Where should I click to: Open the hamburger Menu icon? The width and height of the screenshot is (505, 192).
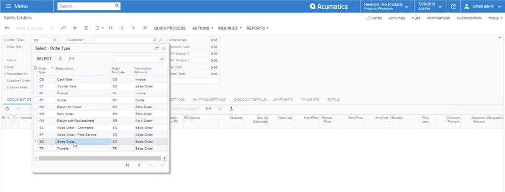(x=8, y=6)
